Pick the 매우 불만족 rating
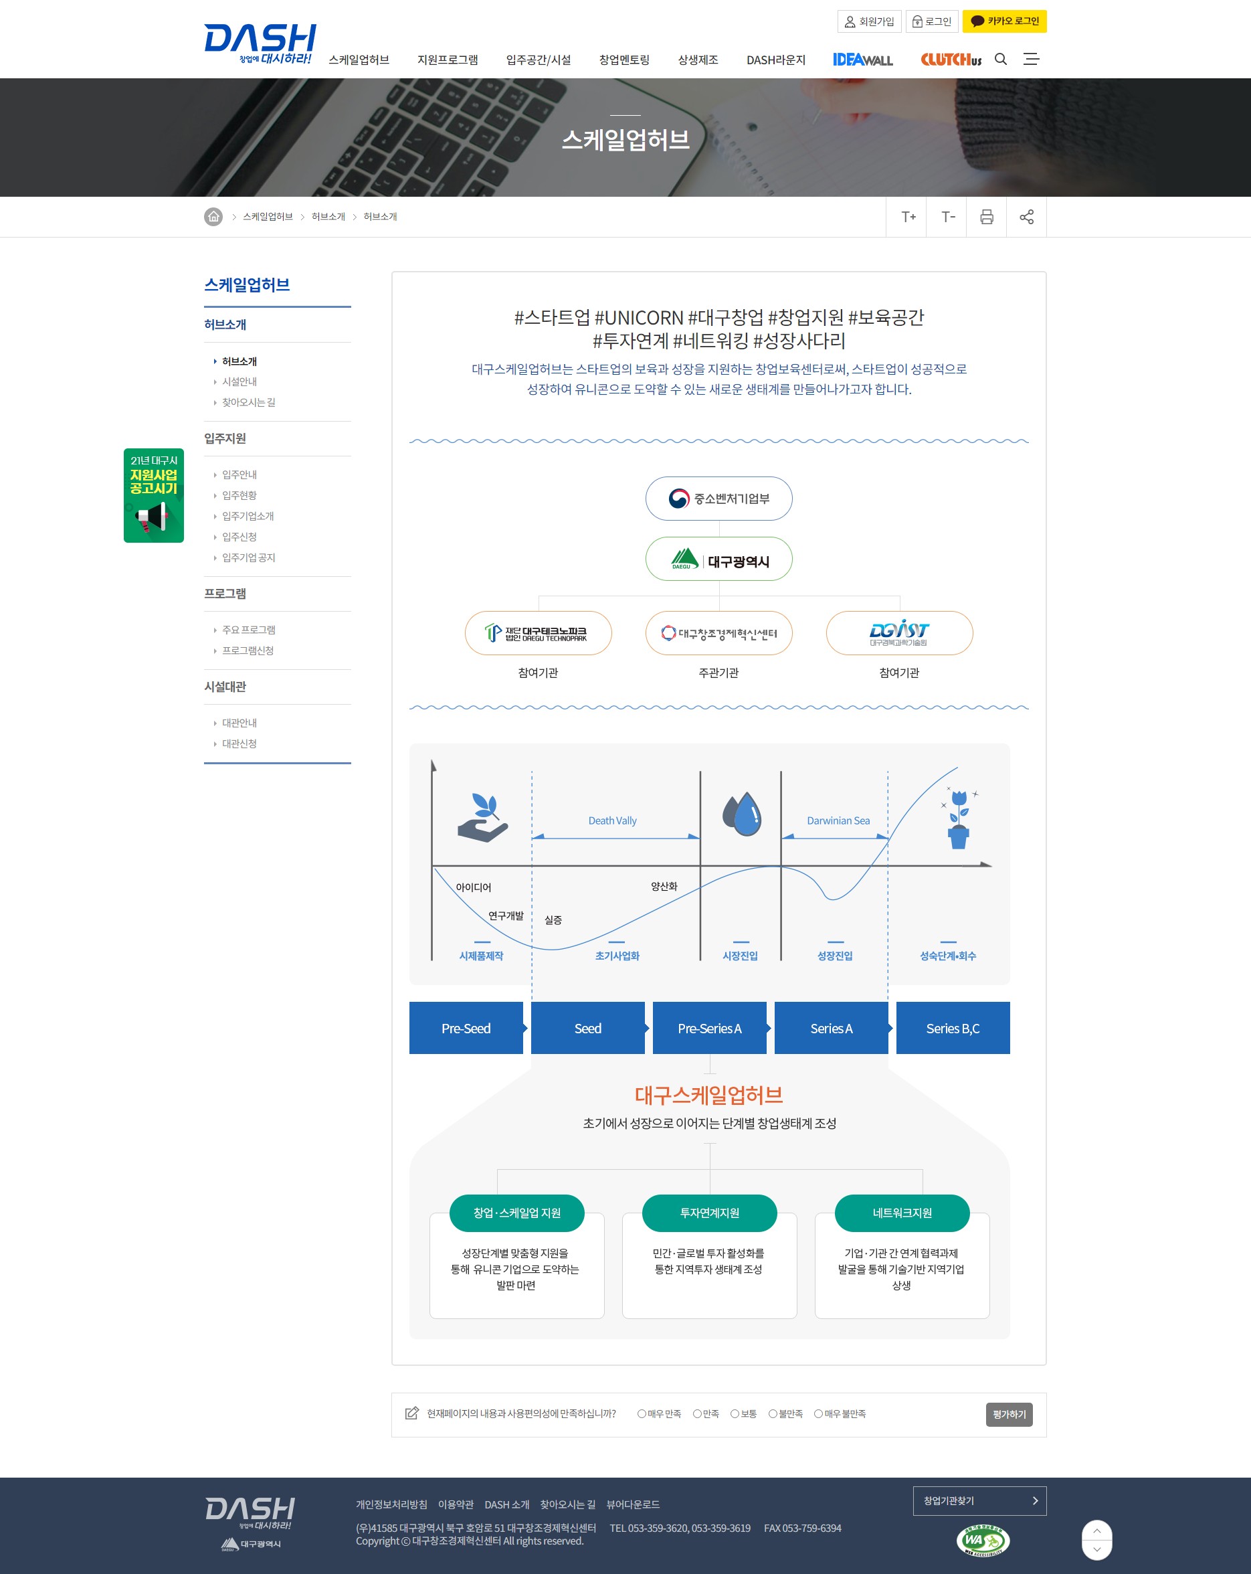The image size is (1251, 1574). 817,1413
